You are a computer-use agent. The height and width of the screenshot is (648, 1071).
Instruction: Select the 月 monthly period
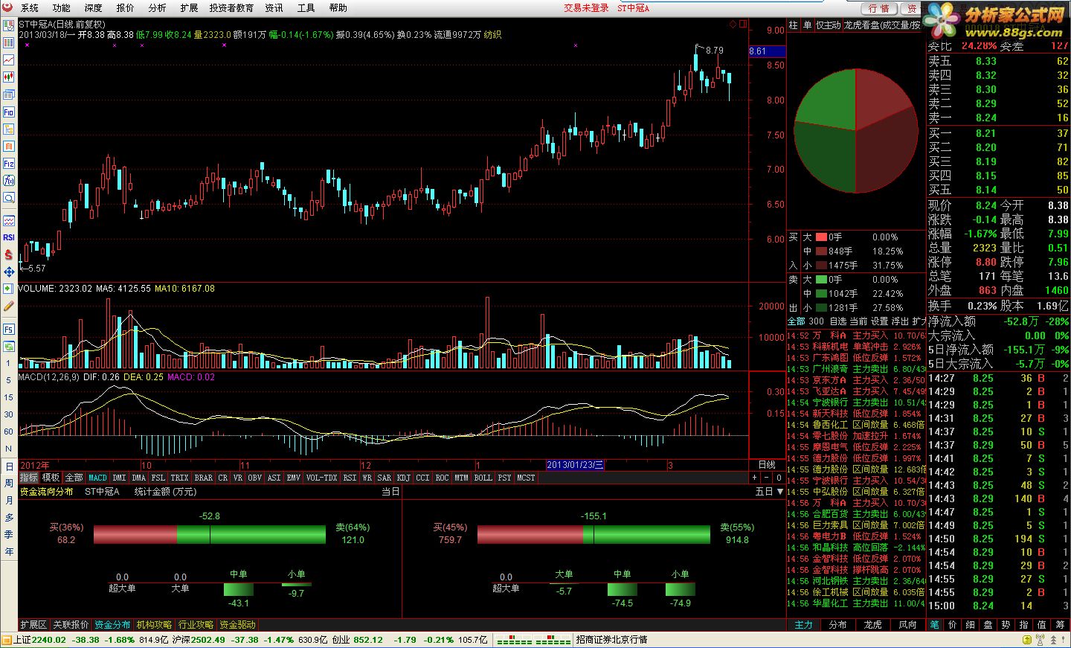9,501
